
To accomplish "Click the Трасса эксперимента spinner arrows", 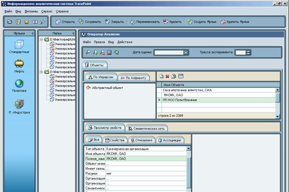I will click(248, 52).
